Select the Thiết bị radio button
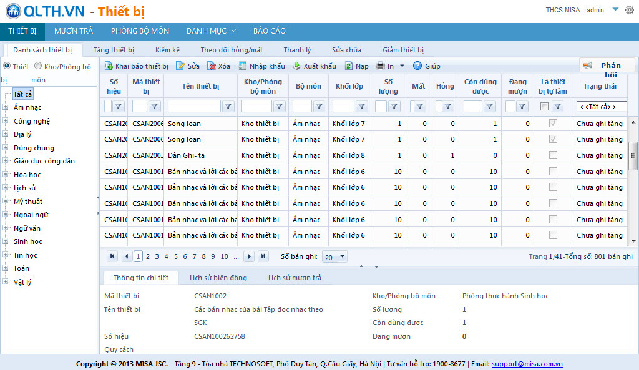The height and width of the screenshot is (370, 639). tap(7, 66)
